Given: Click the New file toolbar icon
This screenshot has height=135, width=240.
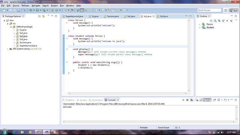Looking at the screenshot, I should coord(4,10).
